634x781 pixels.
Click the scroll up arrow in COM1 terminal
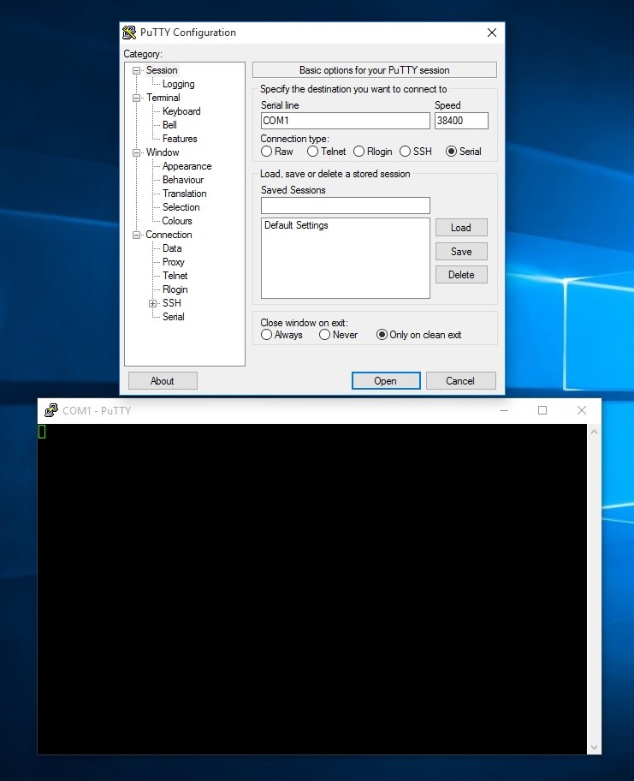pos(594,432)
